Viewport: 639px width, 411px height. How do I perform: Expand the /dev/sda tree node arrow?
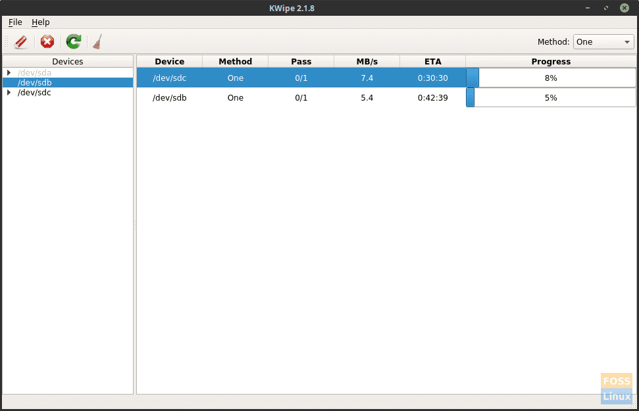(9, 72)
